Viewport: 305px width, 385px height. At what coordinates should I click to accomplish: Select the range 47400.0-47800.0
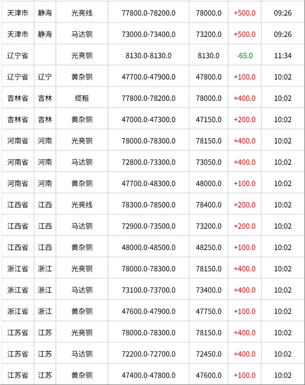[149, 376]
